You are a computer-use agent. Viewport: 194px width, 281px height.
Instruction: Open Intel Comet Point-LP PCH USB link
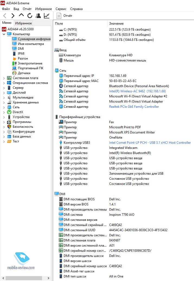(150, 143)
